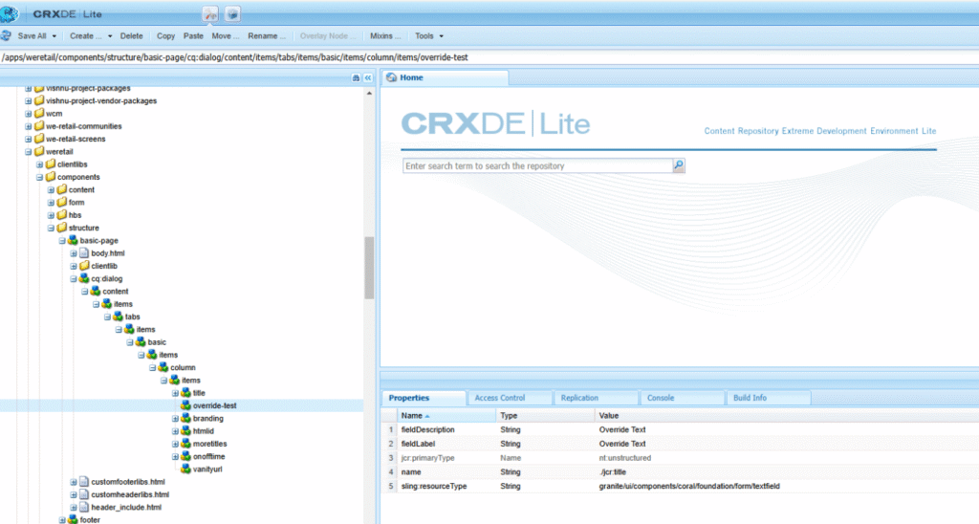Open the Save All dropdown arrow

point(54,36)
